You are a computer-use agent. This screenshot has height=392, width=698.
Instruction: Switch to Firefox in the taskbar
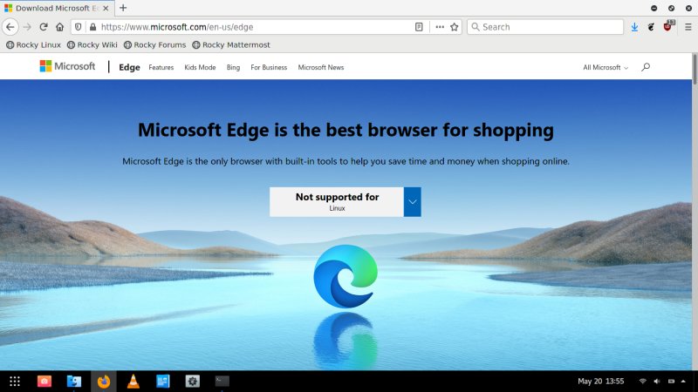(x=104, y=382)
